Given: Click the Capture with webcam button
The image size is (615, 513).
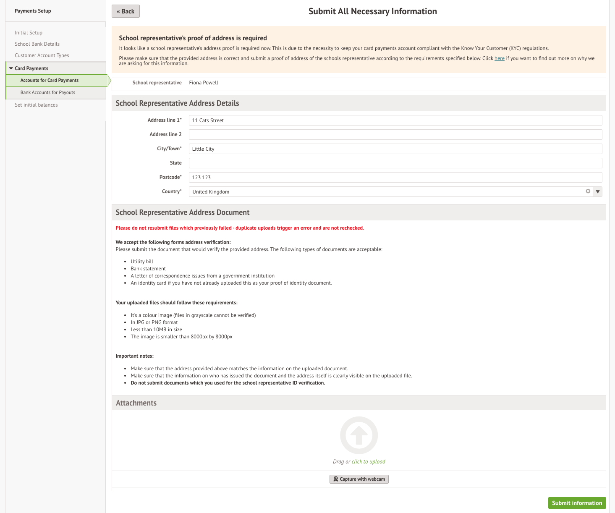Looking at the screenshot, I should tap(359, 479).
